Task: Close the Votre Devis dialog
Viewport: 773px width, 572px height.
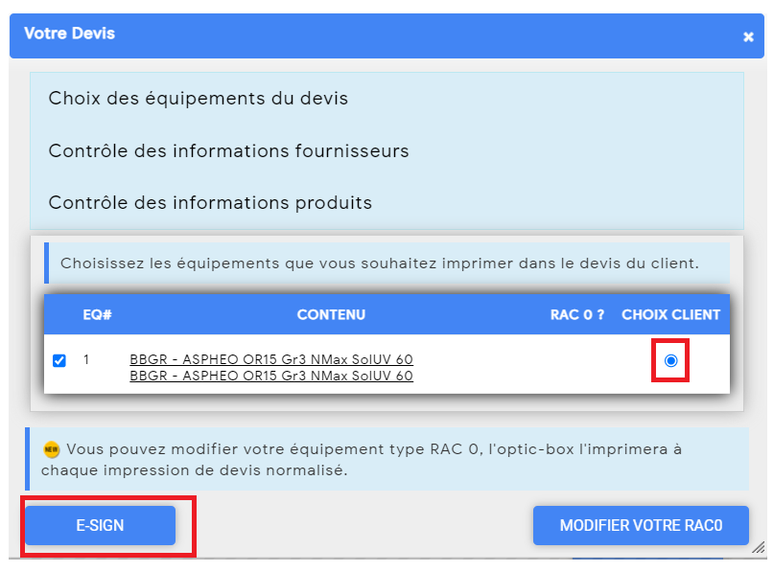Action: [x=748, y=37]
